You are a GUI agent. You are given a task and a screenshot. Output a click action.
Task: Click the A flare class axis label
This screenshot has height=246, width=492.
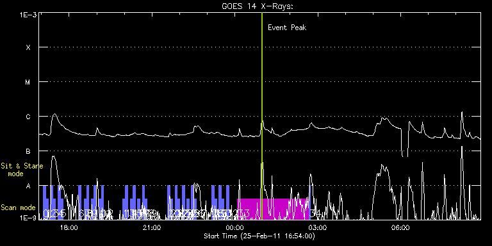pyautogui.click(x=28, y=186)
